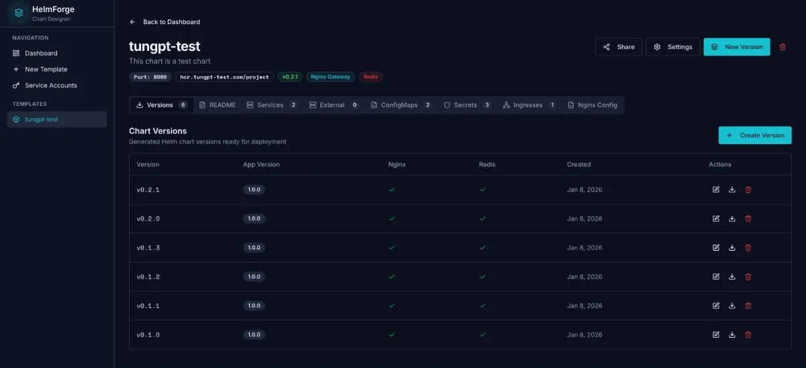Click the Created column header
806x368 pixels.
point(579,164)
